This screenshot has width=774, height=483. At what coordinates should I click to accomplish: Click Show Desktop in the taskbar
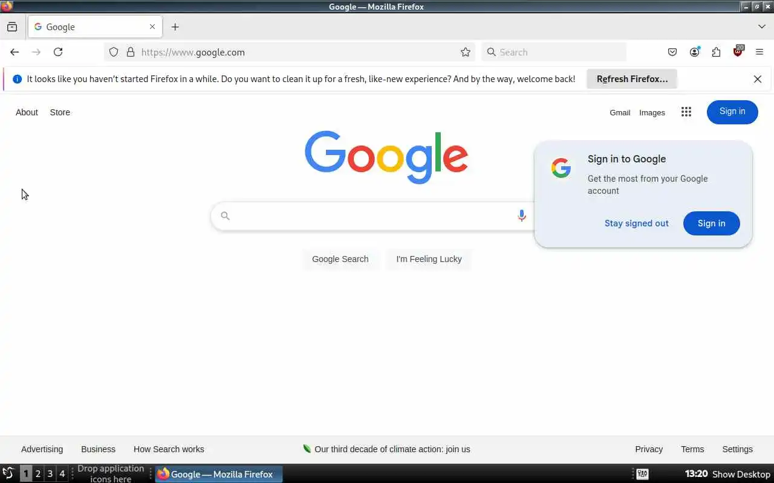(x=741, y=474)
